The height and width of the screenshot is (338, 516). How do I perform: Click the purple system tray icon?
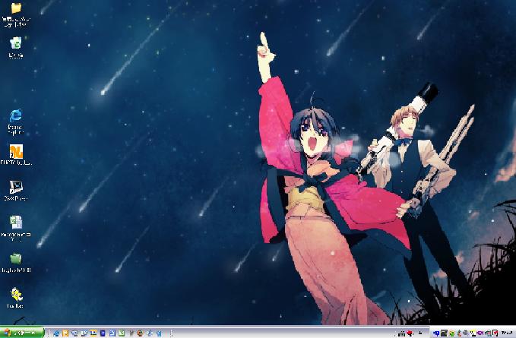click(480, 333)
